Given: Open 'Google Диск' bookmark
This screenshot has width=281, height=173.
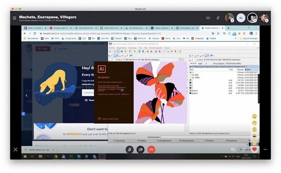Looking at the screenshot, I should pos(69,38).
